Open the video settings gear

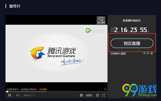97,95
